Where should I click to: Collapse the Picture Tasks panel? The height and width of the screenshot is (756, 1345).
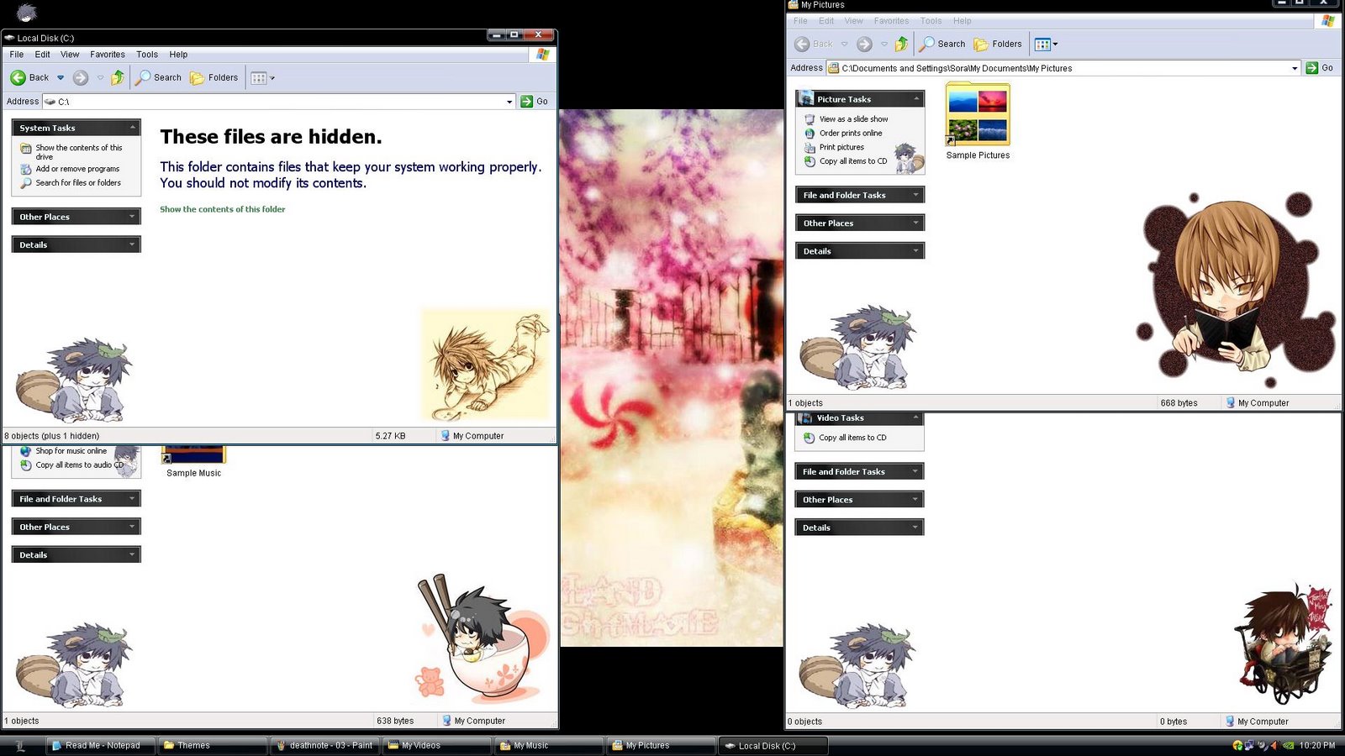click(x=916, y=99)
